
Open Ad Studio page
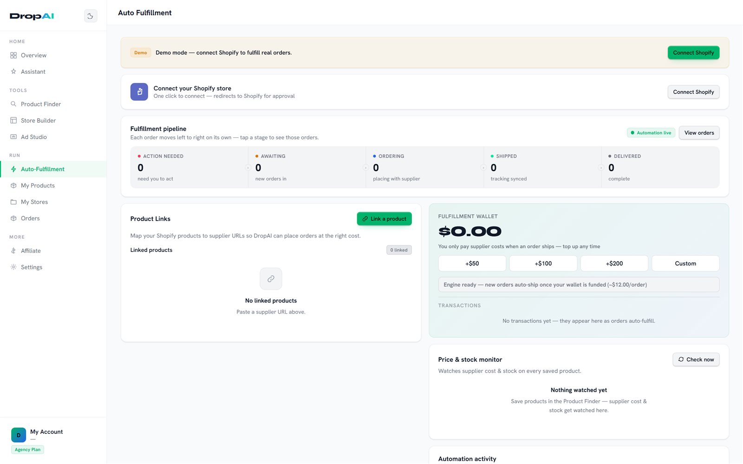click(x=53, y=137)
